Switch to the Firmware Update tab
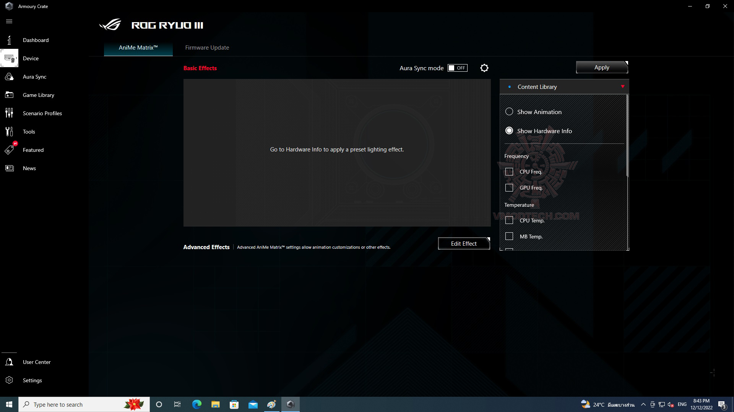 (x=207, y=48)
